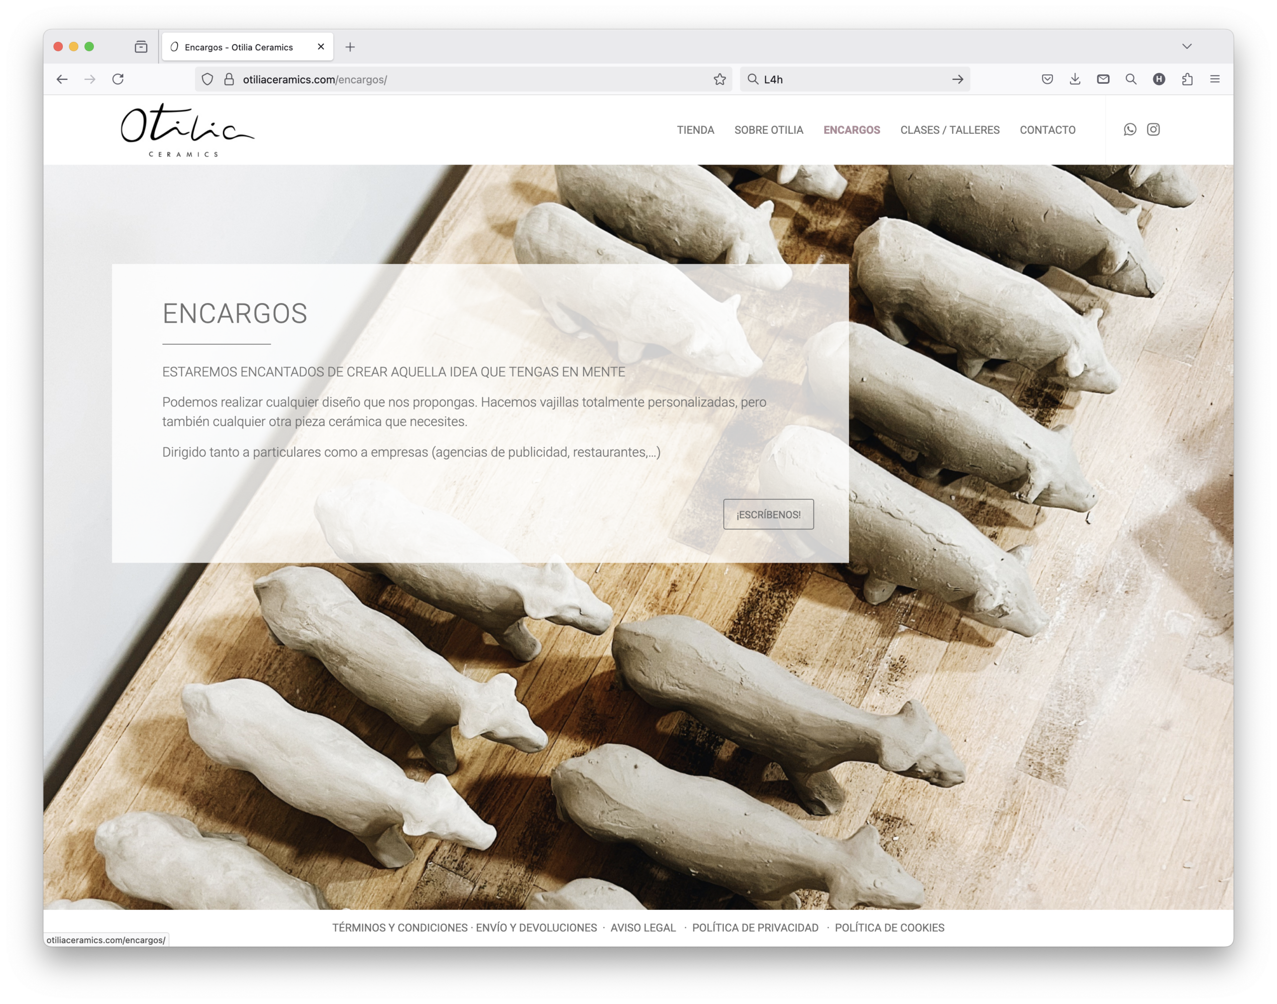Expand the list all tabs chevron
The height and width of the screenshot is (1004, 1277).
1186,46
